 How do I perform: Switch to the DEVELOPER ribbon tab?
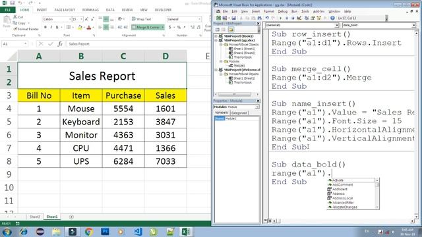click(x=163, y=10)
